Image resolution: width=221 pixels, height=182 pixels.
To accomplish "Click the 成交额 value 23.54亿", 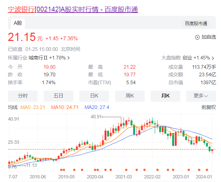I will tap(207, 75).
